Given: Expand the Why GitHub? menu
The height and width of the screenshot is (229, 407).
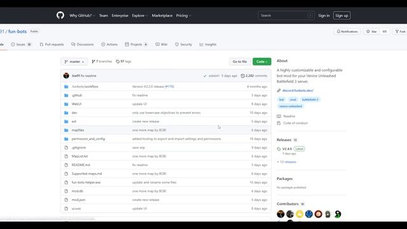Looking at the screenshot, I should 82,15.
